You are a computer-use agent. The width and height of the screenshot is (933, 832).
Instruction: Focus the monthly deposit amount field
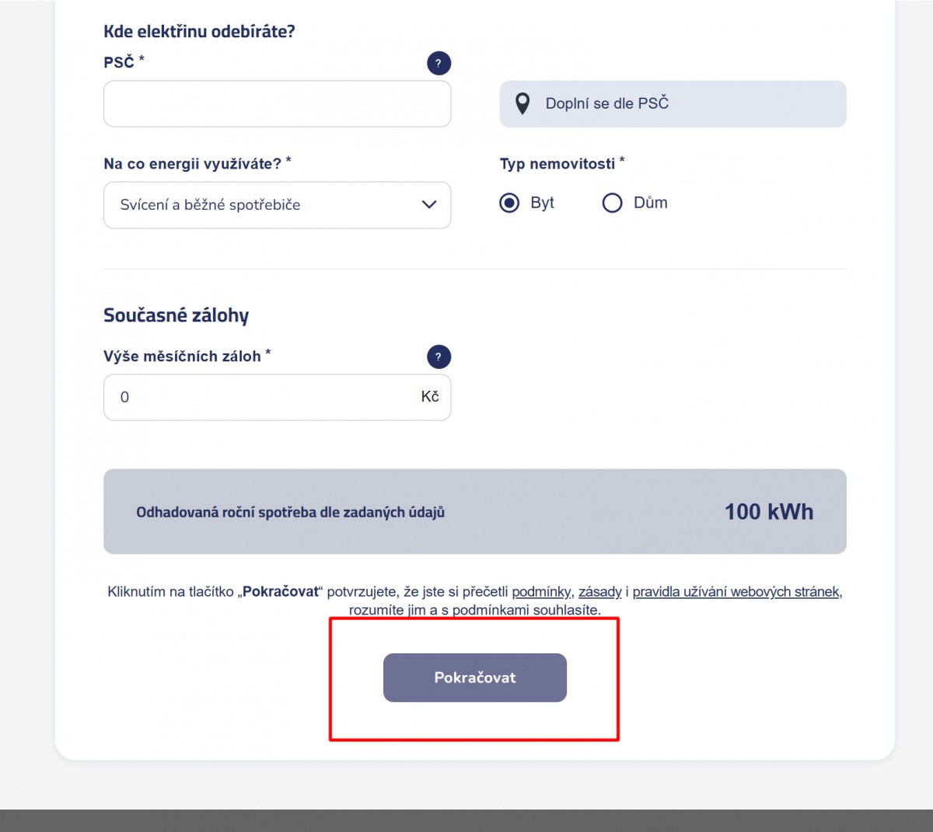coord(277,397)
